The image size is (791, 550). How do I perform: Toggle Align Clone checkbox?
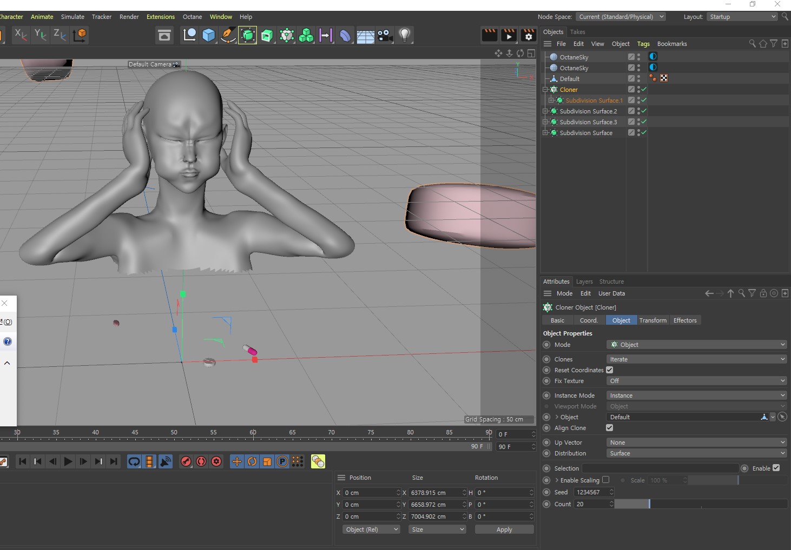610,428
